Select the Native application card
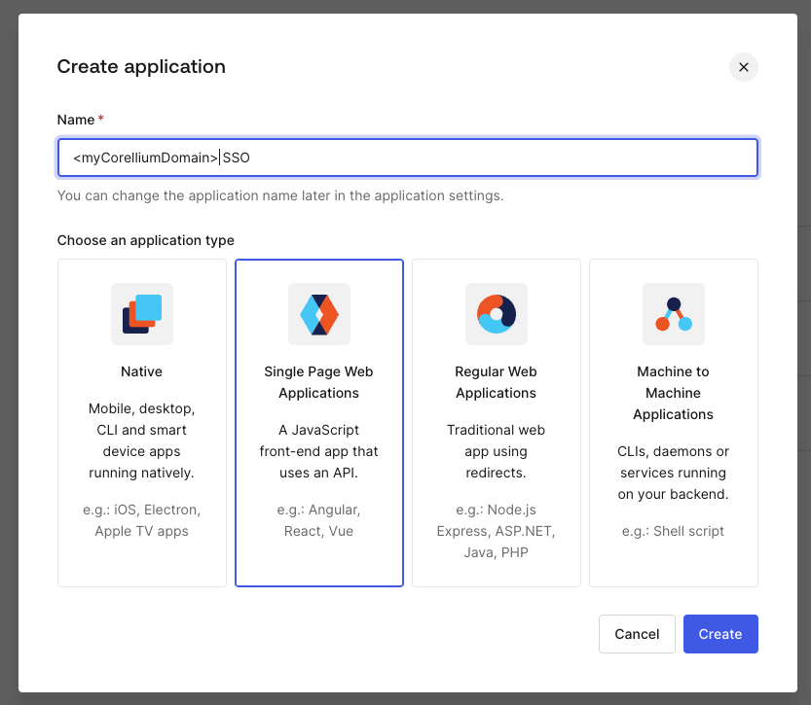811x705 pixels. pyautogui.click(x=141, y=423)
